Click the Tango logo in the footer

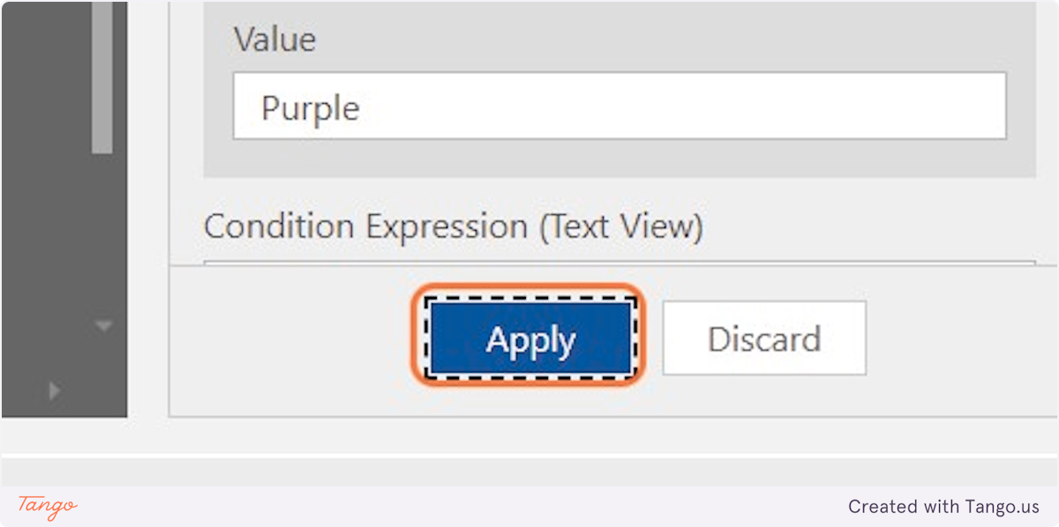(48, 507)
